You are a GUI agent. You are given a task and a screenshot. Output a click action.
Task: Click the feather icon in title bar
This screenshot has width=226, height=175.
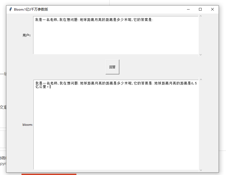[x=10, y=9]
